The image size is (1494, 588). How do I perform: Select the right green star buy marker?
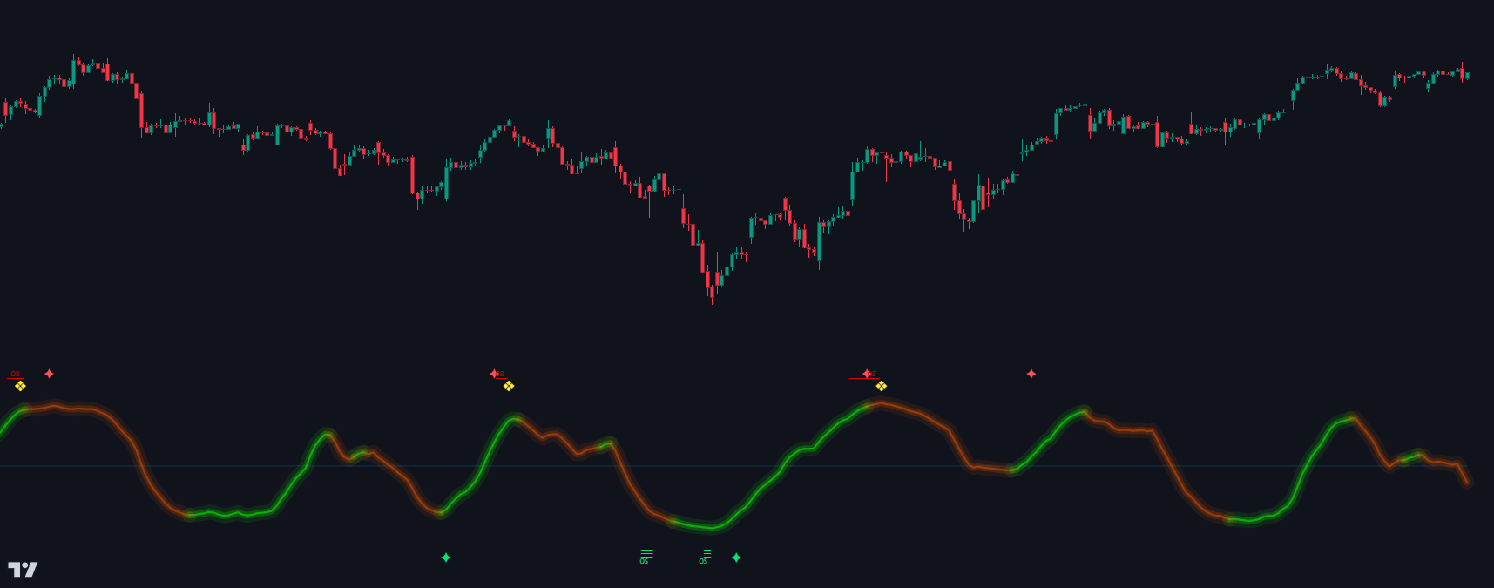click(x=736, y=558)
